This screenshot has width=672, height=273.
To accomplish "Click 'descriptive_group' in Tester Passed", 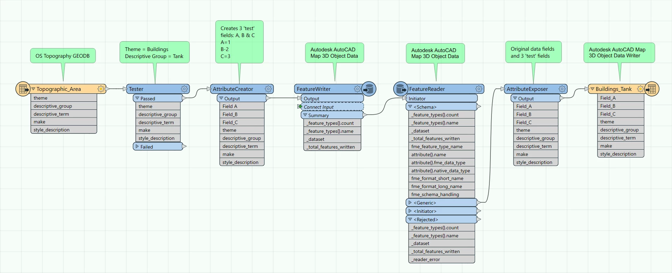I will click(158, 114).
